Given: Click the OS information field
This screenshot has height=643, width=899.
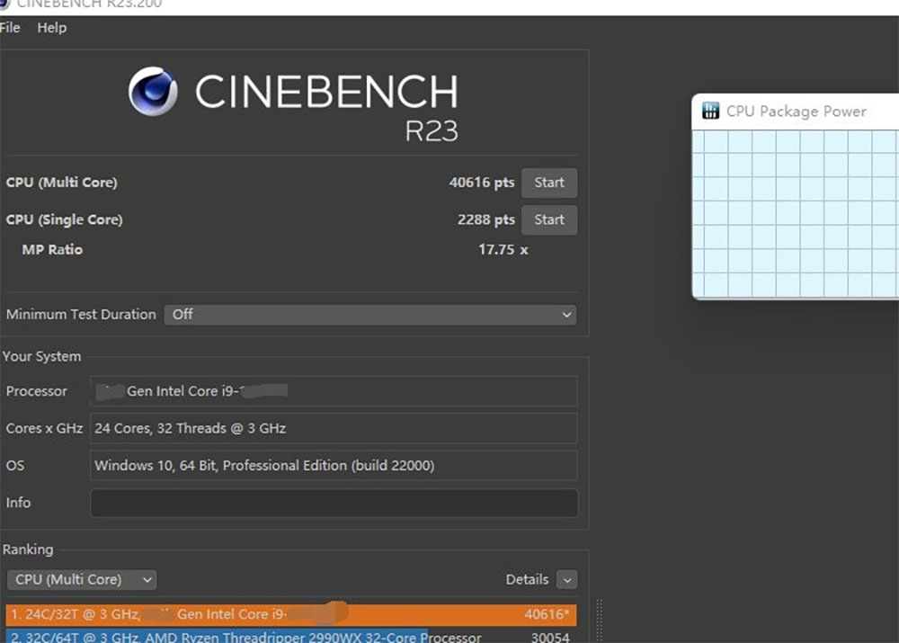Looking at the screenshot, I should pyautogui.click(x=334, y=465).
